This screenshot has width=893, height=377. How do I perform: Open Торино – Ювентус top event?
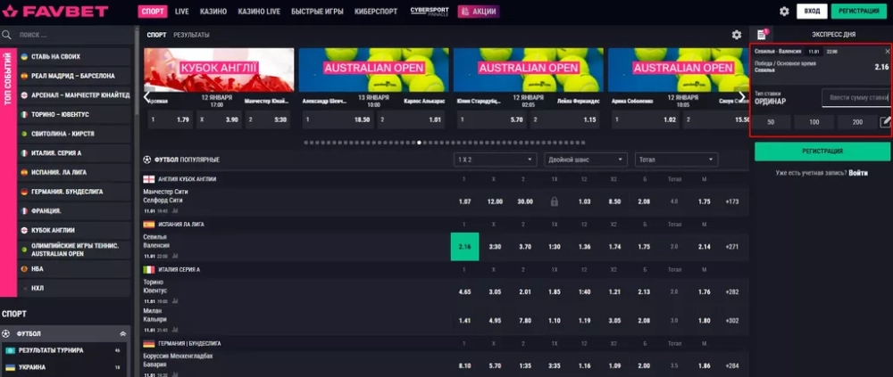coord(75,114)
